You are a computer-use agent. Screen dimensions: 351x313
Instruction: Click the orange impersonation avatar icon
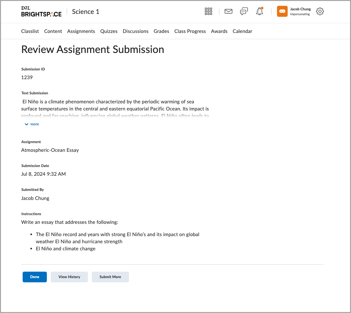[282, 11]
